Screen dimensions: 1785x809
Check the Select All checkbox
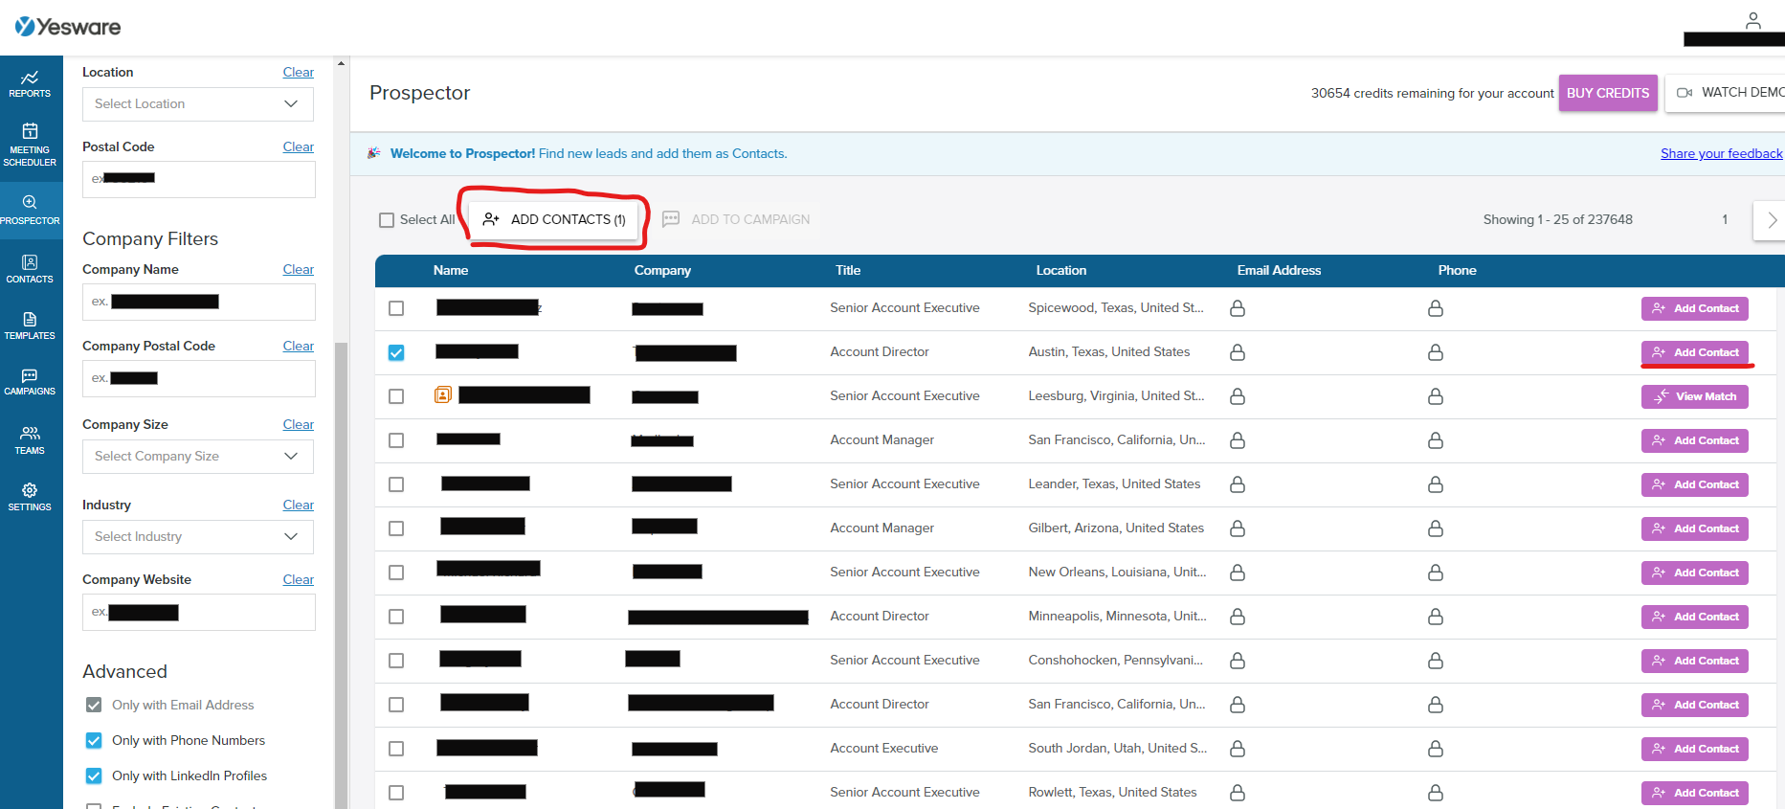[x=387, y=220]
